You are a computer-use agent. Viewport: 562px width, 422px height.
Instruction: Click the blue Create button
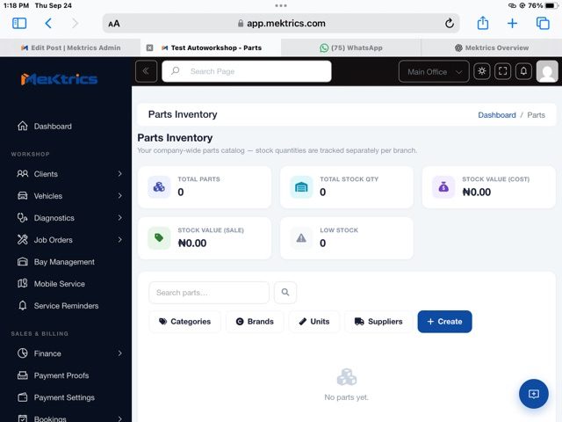coord(445,322)
